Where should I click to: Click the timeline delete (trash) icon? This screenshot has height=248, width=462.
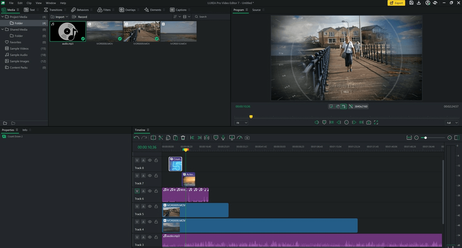(183, 138)
